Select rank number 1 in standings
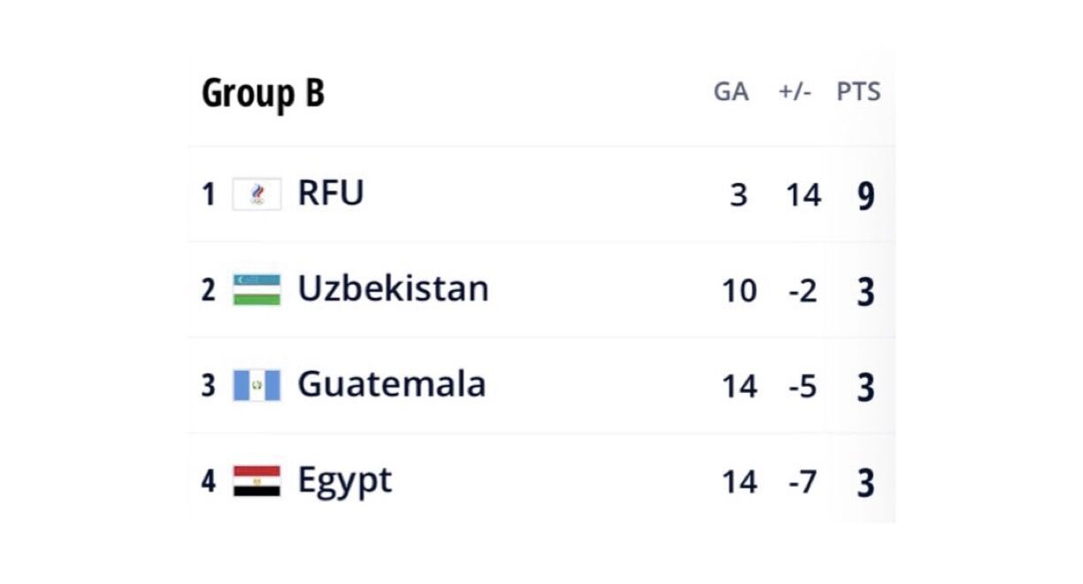Screen dimensions: 1083x584 pos(209,195)
